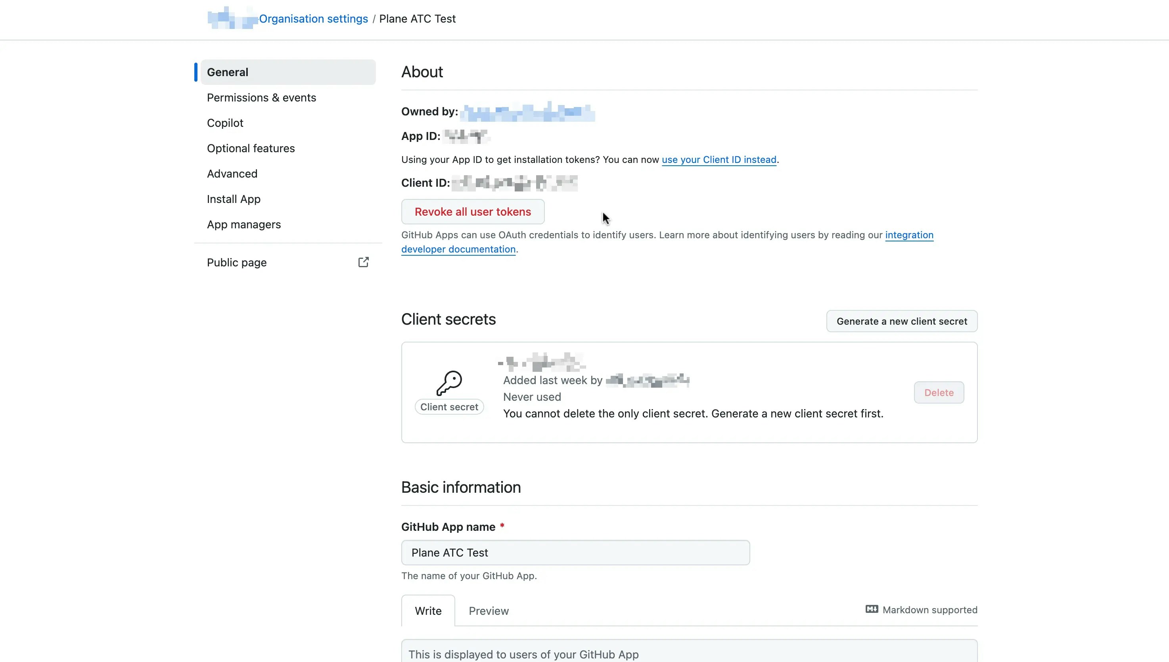1169x662 pixels.
Task: Click the Delete client secret button
Action: (x=939, y=393)
